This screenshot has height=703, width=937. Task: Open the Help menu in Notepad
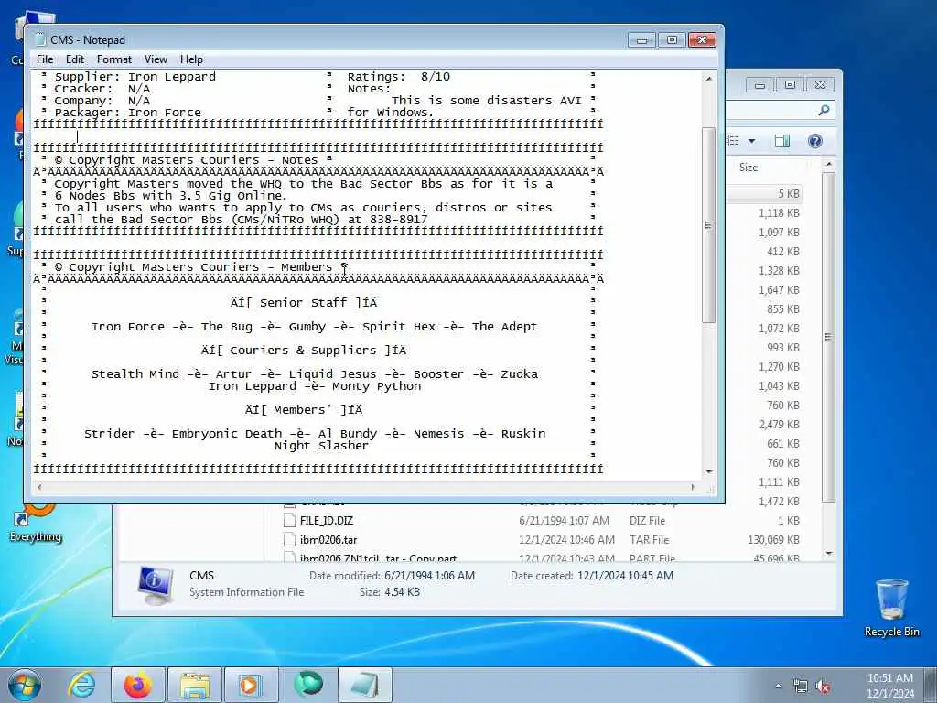coord(191,59)
